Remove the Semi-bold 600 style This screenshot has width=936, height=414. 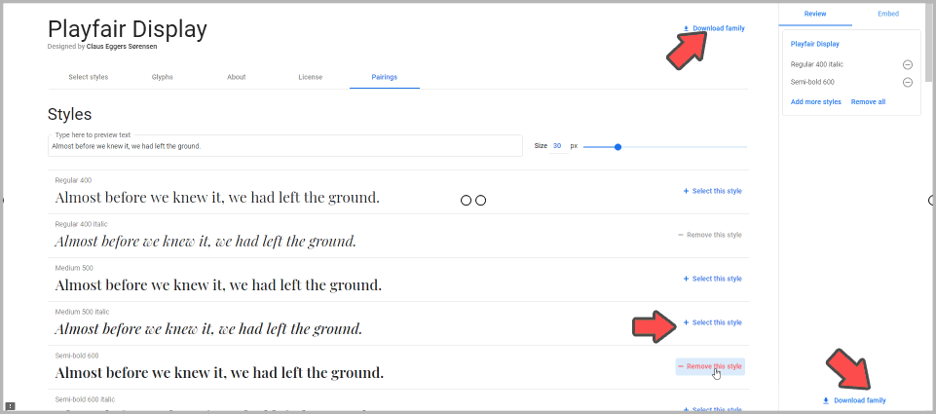tap(710, 366)
